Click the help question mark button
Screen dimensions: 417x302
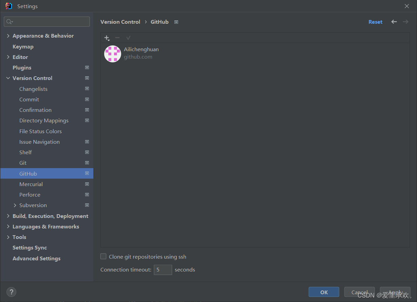11,292
